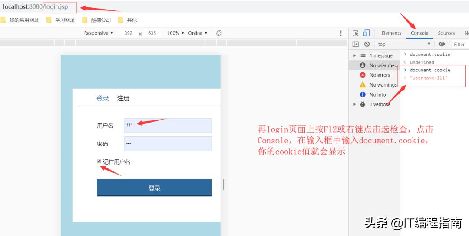Click the blue 登录 submit button
Viewport: 469px width, 236px height.
click(x=154, y=188)
